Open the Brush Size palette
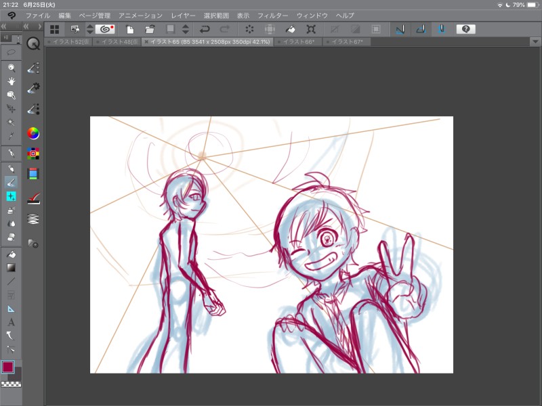 pyautogui.click(x=33, y=109)
